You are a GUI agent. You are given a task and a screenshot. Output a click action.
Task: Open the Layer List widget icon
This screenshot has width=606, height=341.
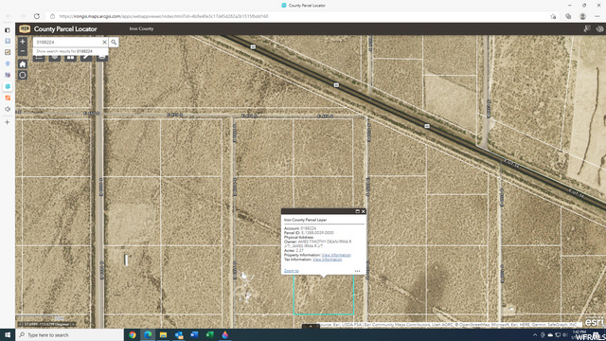tap(55, 58)
